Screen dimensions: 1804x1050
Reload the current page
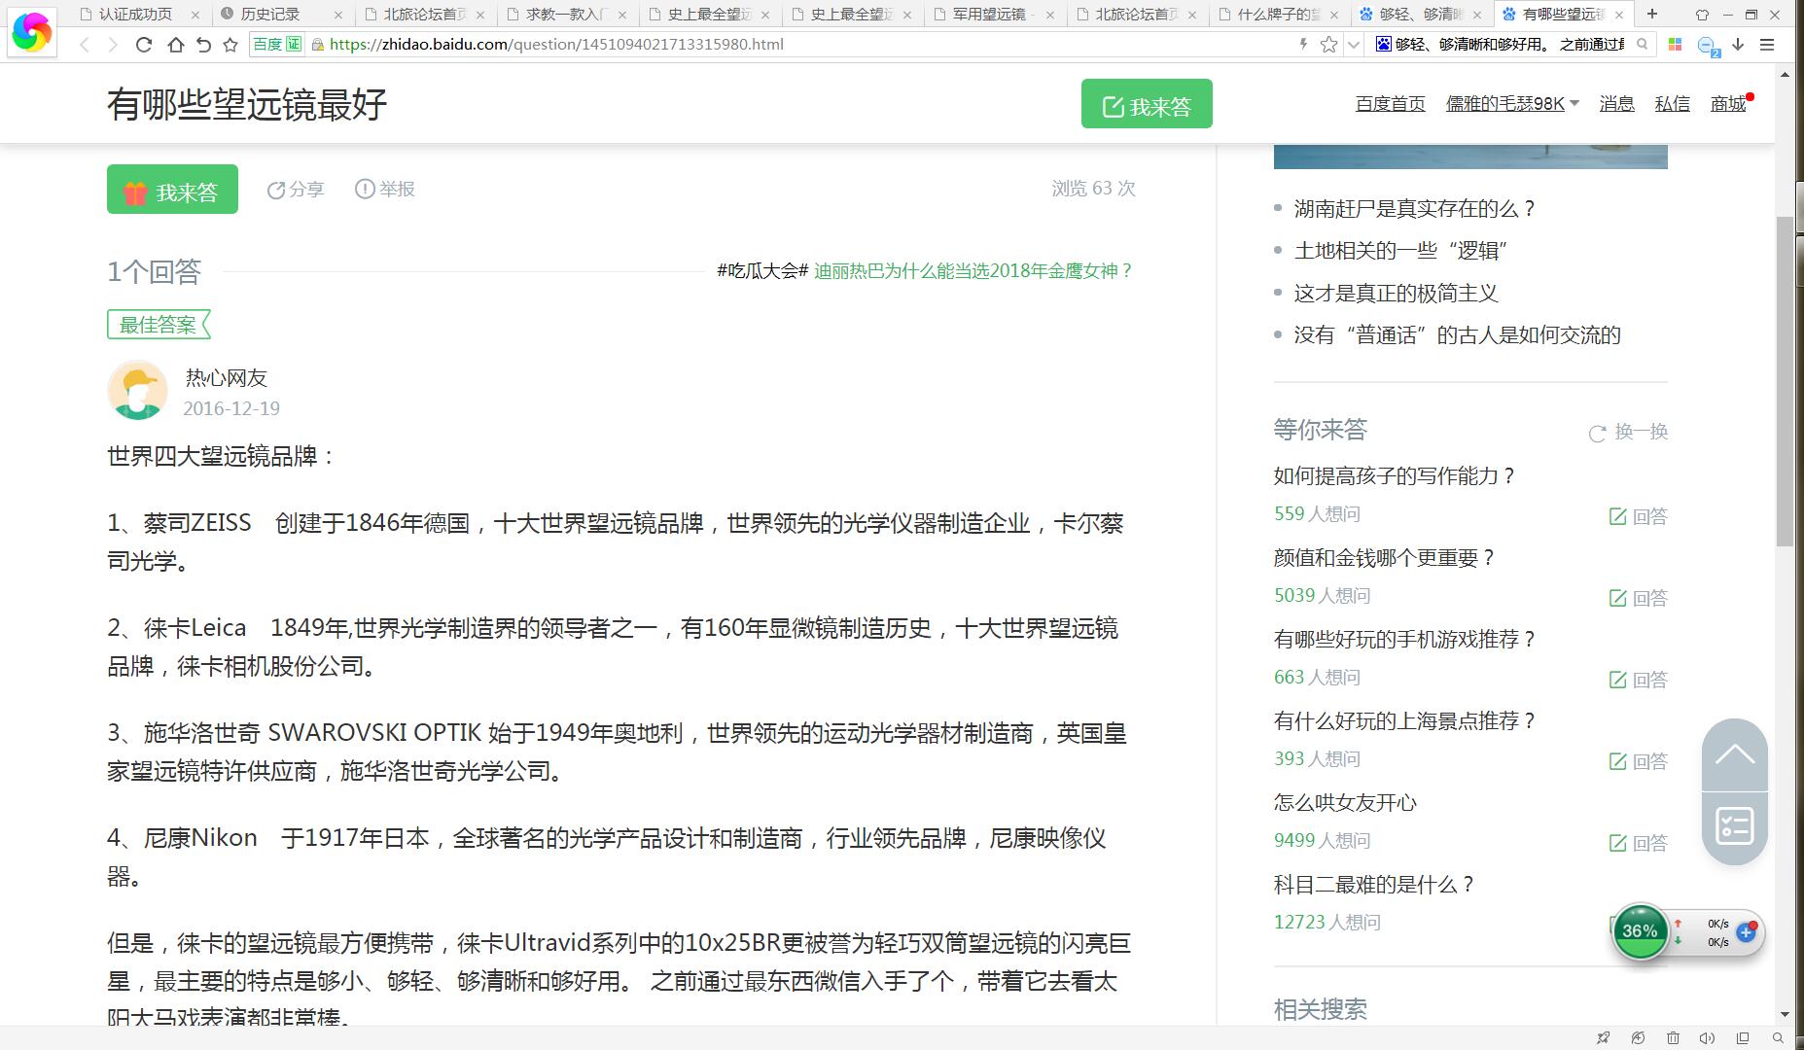[x=144, y=45]
